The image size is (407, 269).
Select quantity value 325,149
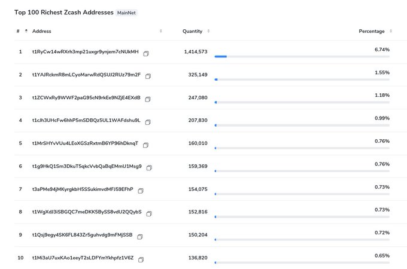[x=198, y=75]
